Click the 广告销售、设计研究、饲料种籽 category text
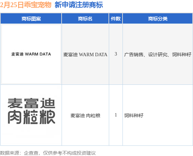The width and height of the screenshot is (193, 156). tap(158, 54)
